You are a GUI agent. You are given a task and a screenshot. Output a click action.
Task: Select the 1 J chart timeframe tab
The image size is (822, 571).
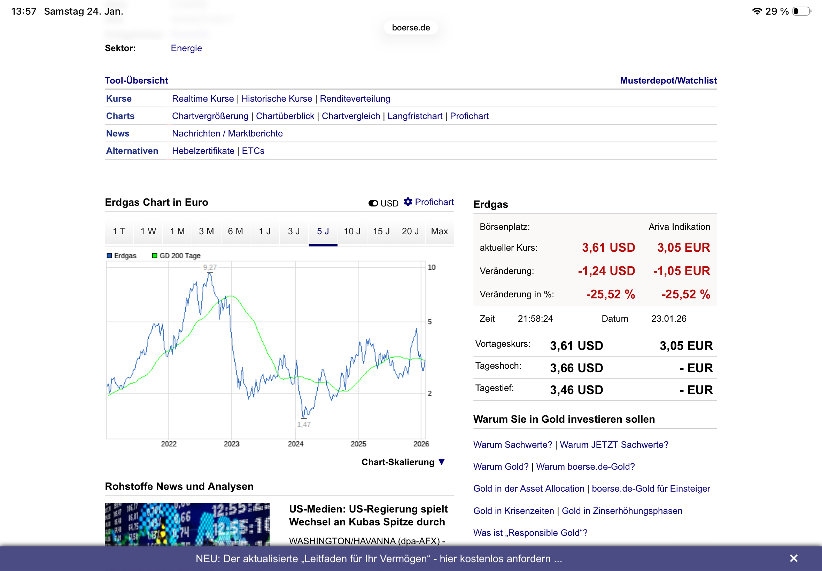(264, 231)
